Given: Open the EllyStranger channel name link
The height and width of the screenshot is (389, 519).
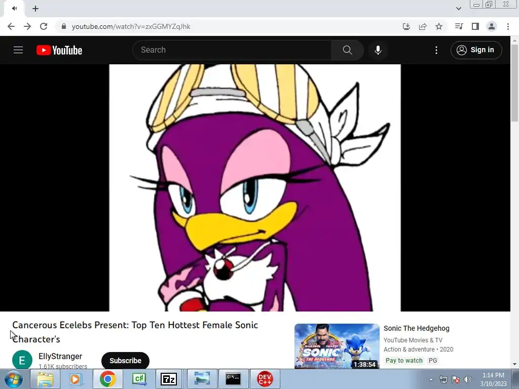Looking at the screenshot, I should tap(60, 356).
